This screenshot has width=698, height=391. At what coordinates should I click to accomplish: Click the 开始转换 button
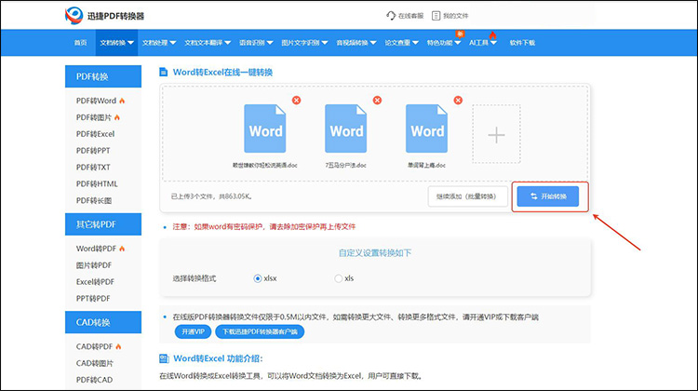pos(548,196)
